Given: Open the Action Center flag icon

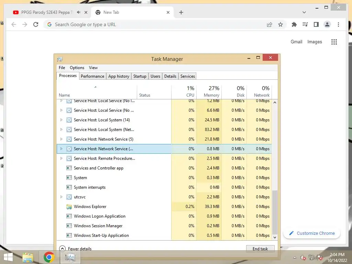Looking at the screenshot, I should (320, 257).
